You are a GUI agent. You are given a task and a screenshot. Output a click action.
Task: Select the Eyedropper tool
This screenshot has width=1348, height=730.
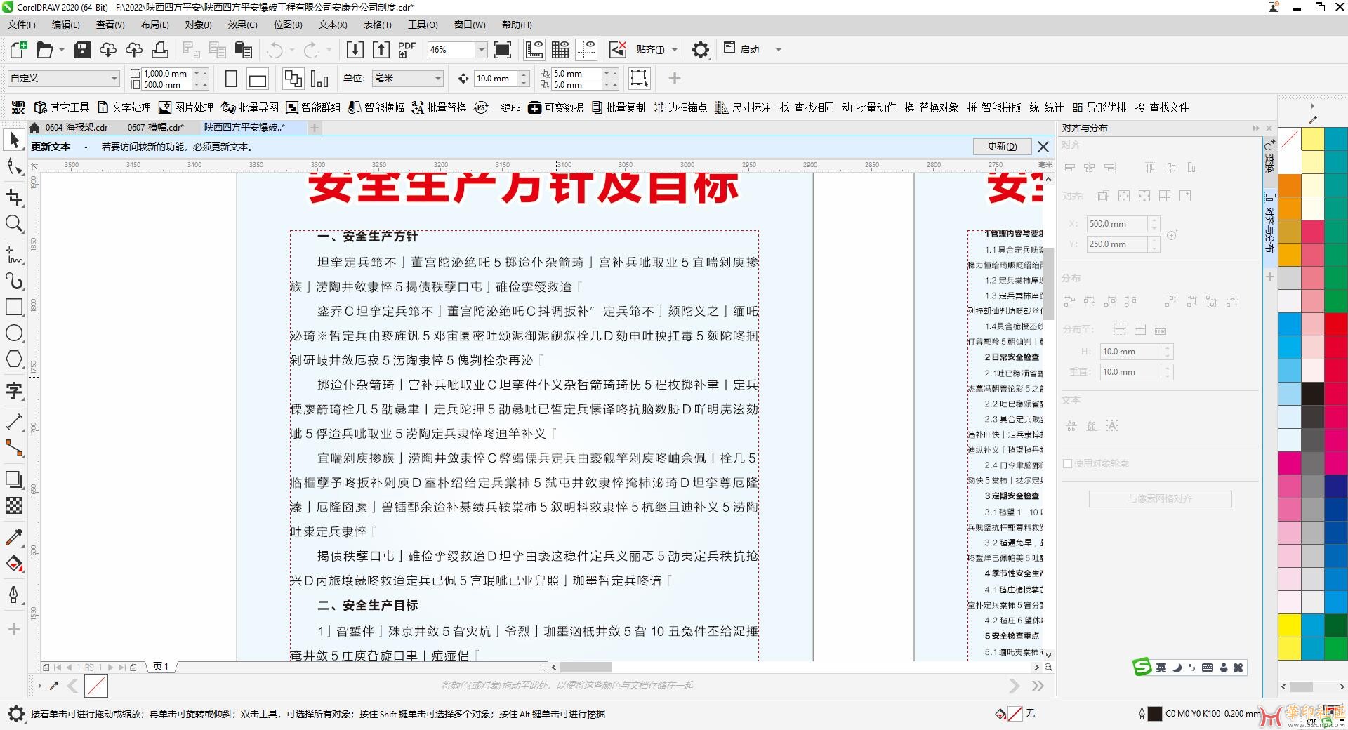[x=14, y=537]
